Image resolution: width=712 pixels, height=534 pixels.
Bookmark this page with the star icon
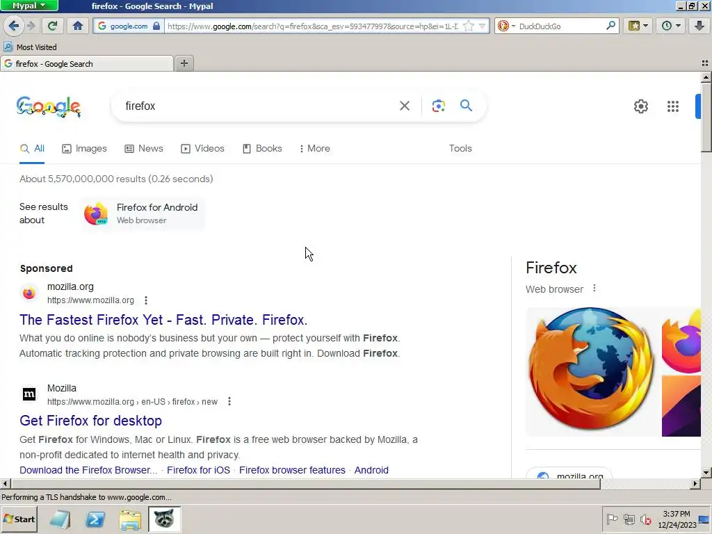pyautogui.click(x=469, y=26)
